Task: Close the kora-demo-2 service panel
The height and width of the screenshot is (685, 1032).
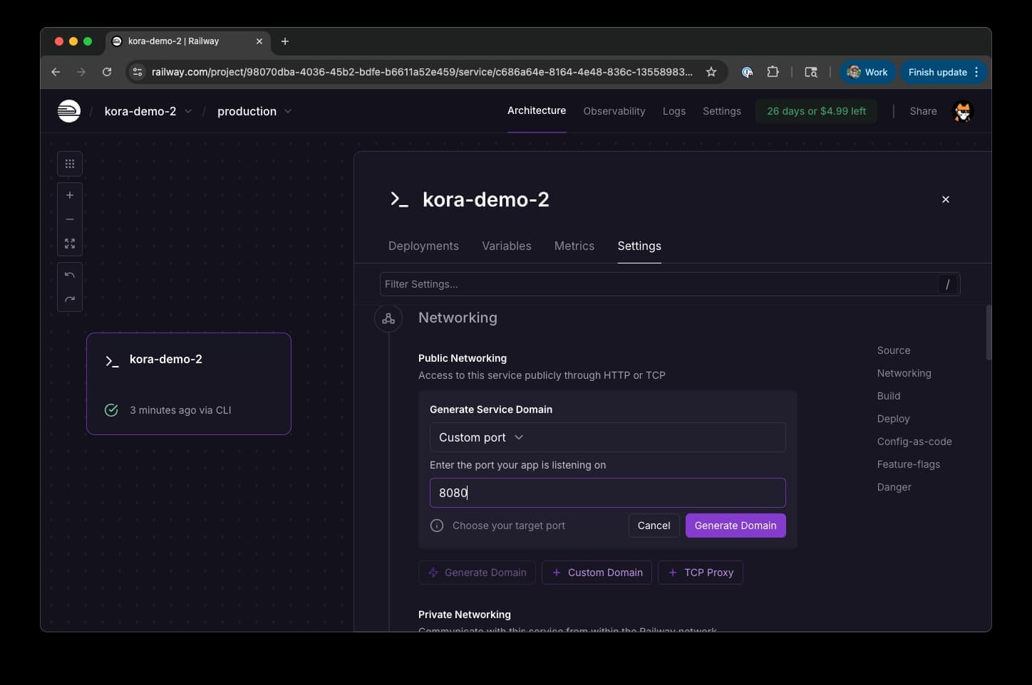Action: click(x=945, y=199)
